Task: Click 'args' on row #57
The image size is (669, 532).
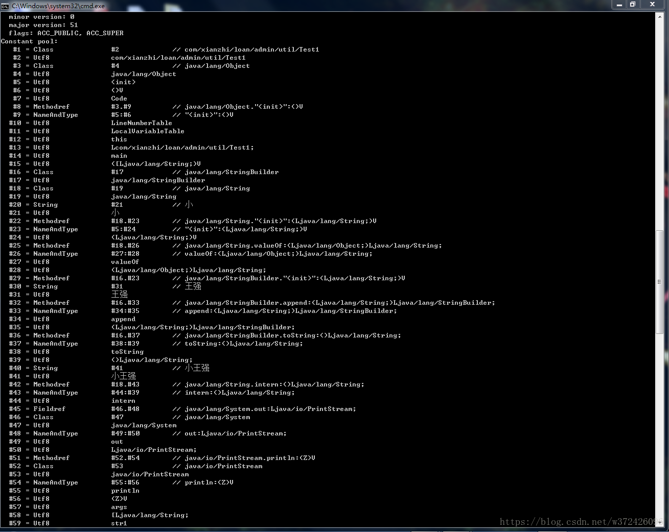Action: click(119, 507)
